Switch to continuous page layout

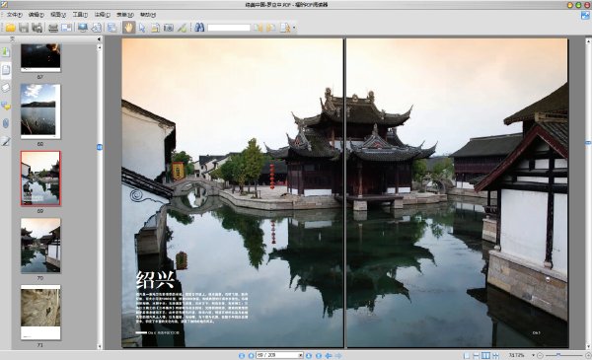pyautogui.click(x=477, y=355)
